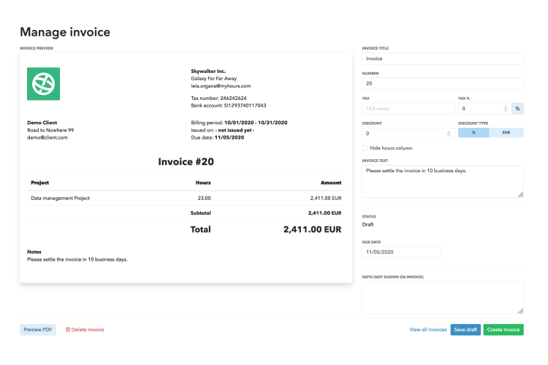The height and width of the screenshot is (365, 548).
Task: Click the % suffix on the Tax field
Action: (x=517, y=109)
